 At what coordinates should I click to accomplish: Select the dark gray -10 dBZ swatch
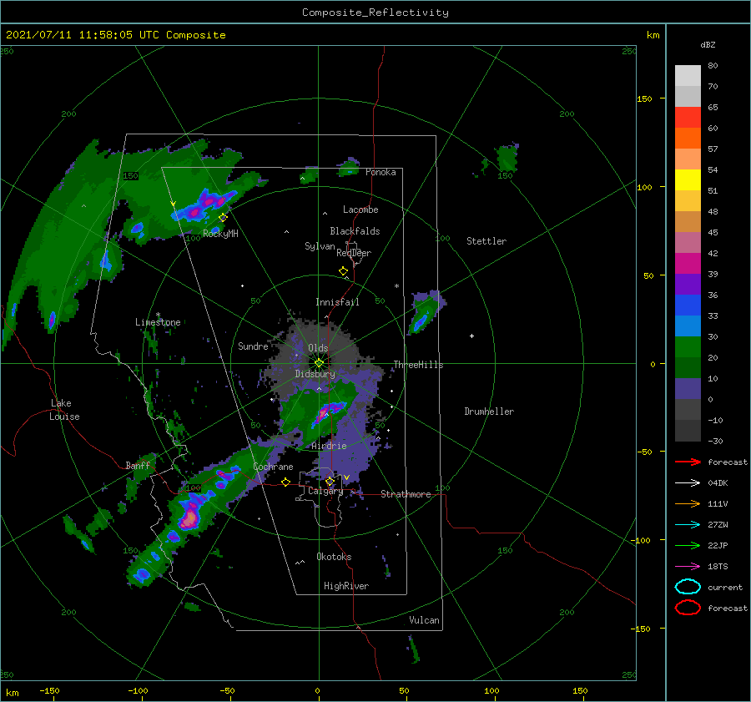point(688,431)
